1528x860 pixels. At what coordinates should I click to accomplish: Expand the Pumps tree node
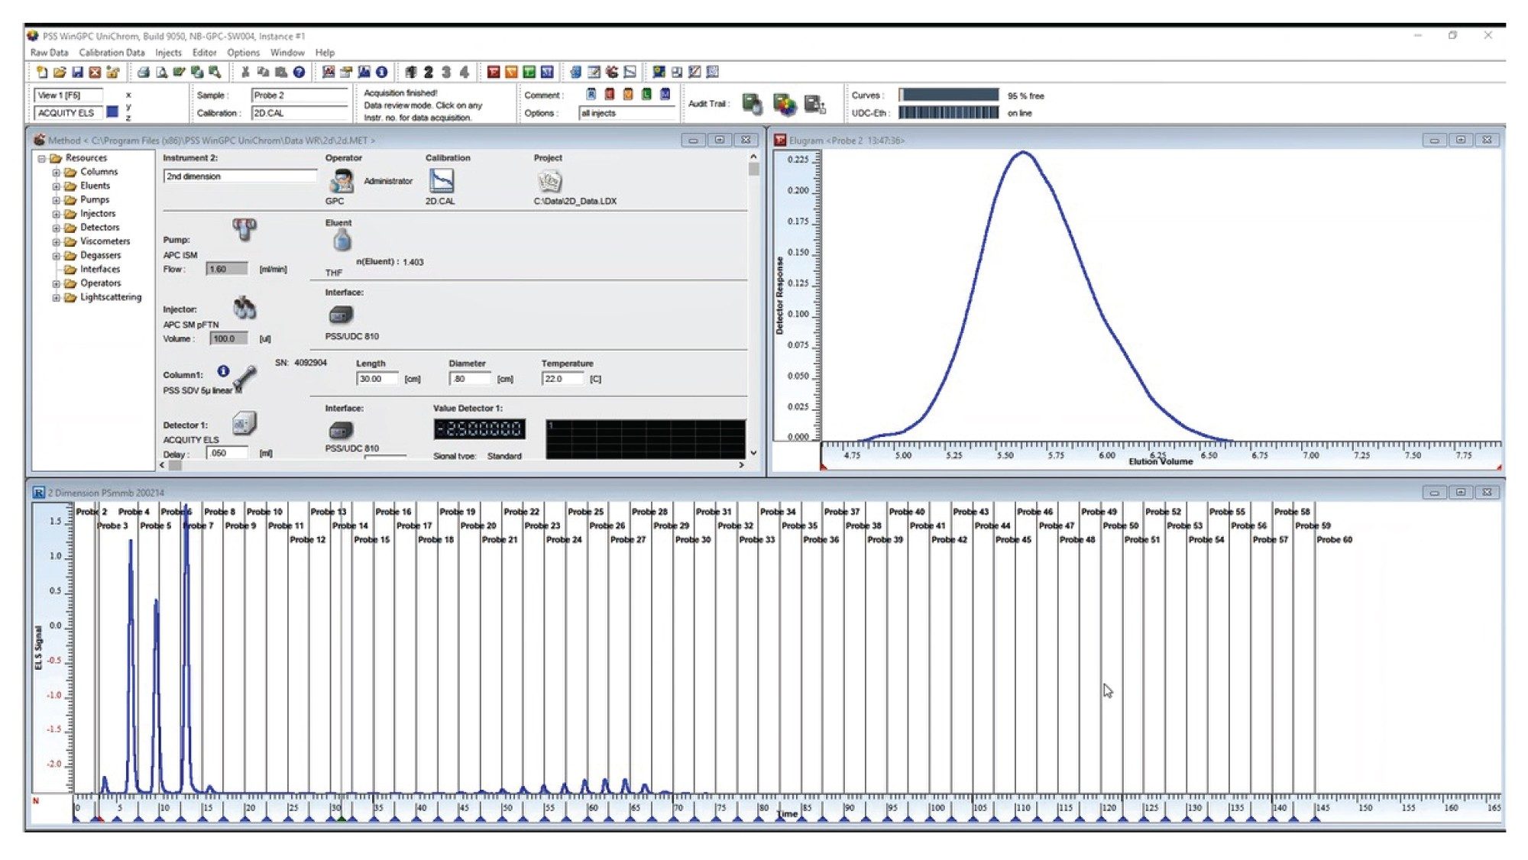pos(56,200)
